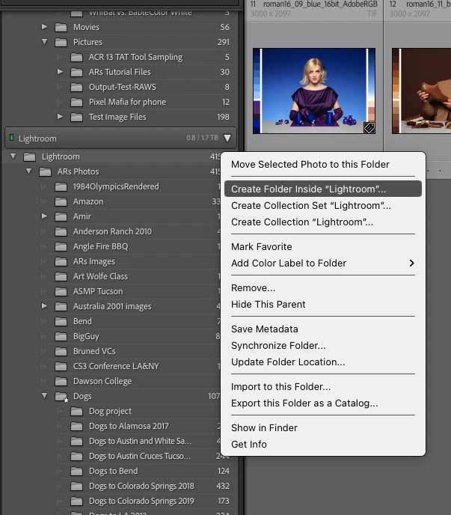
Task: Expand Australia 2001 images folder triangle
Action: pyautogui.click(x=44, y=305)
